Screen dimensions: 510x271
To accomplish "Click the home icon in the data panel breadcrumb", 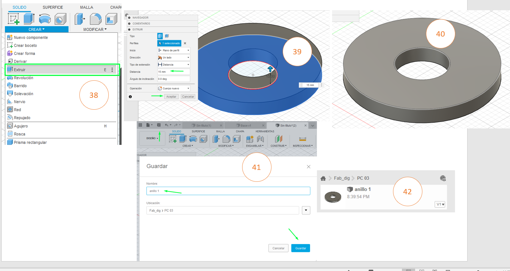I will [x=323, y=178].
